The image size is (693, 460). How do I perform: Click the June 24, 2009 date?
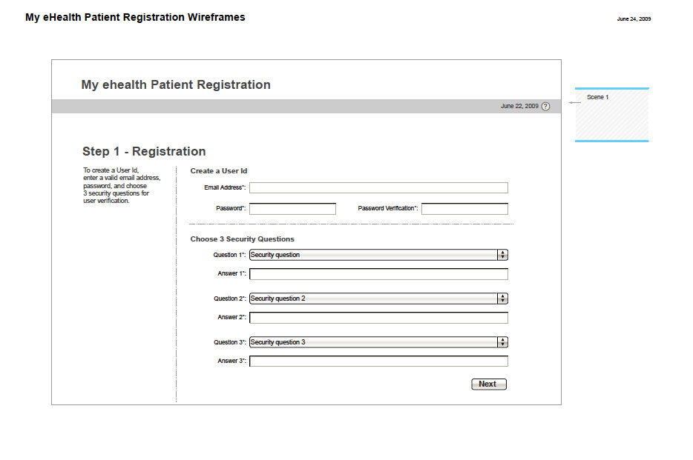click(634, 19)
